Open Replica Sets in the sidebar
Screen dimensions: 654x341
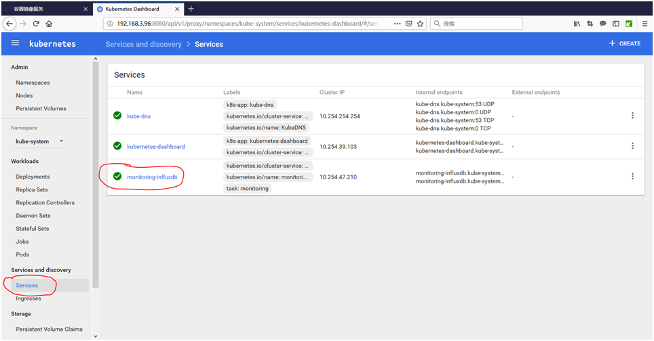point(32,189)
